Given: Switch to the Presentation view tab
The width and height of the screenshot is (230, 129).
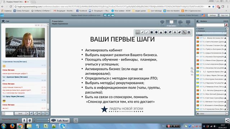Looking at the screenshot, I should tap(171, 23).
